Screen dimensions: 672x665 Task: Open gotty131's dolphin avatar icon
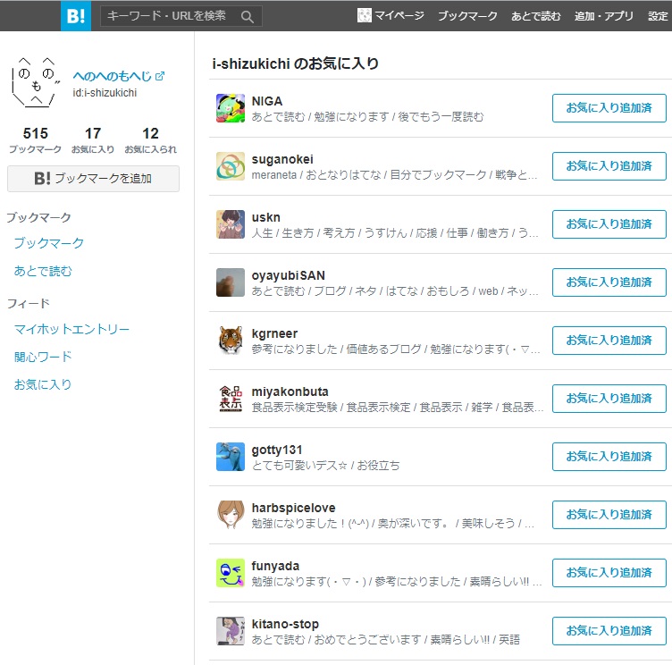(x=231, y=457)
